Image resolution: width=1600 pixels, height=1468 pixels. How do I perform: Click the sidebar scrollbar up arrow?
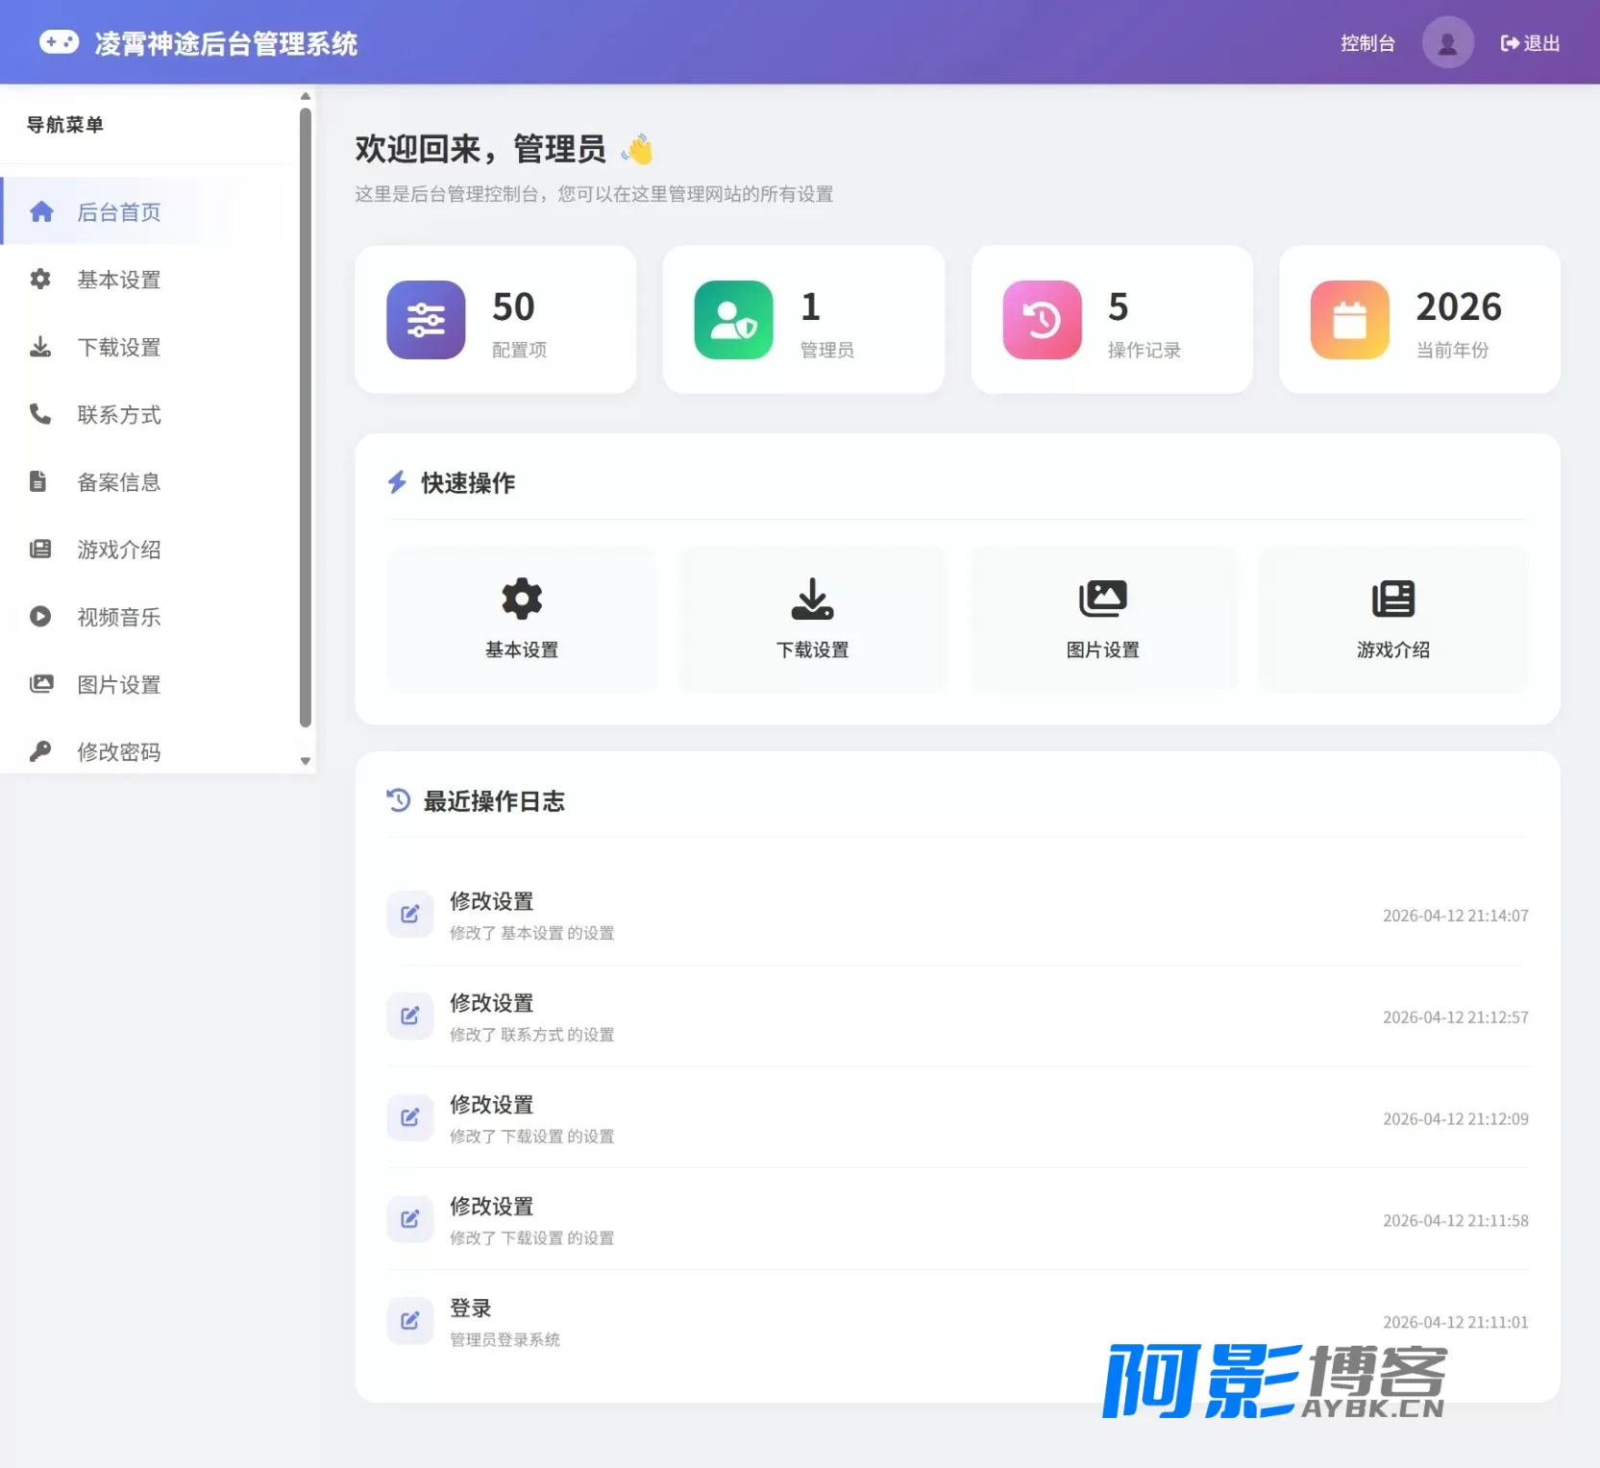point(306,96)
